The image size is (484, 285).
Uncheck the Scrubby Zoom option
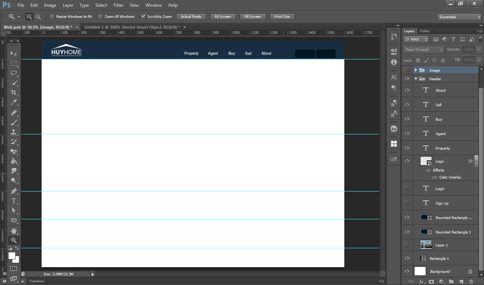click(x=143, y=17)
